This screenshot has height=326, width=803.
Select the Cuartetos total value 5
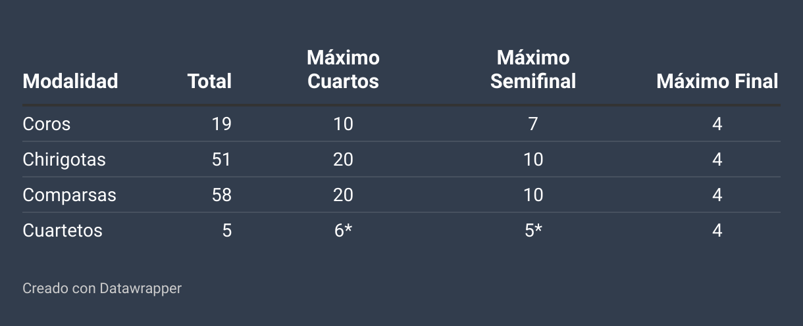point(226,230)
